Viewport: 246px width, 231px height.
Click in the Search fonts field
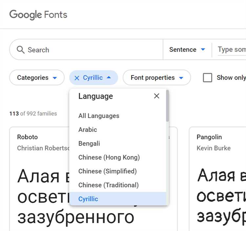click(92, 50)
